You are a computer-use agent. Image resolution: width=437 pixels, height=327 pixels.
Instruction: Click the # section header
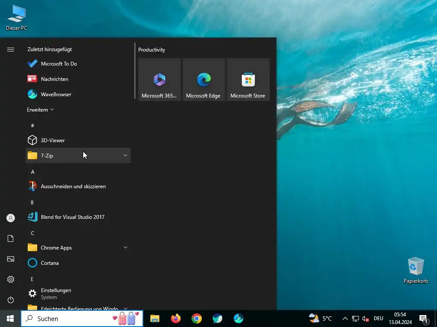pyautogui.click(x=32, y=126)
